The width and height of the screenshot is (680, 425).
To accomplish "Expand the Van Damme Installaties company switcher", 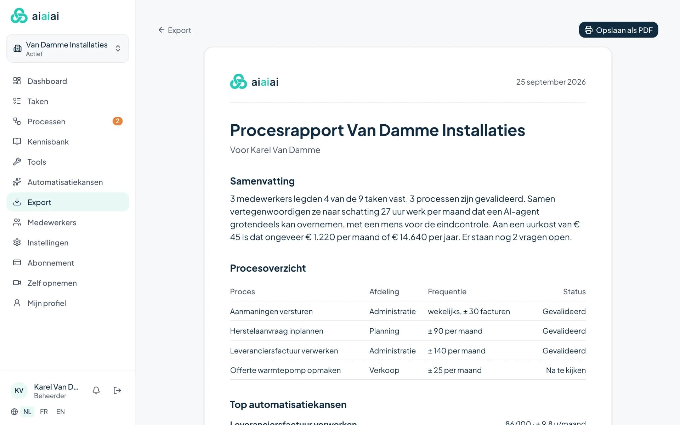I will point(68,49).
